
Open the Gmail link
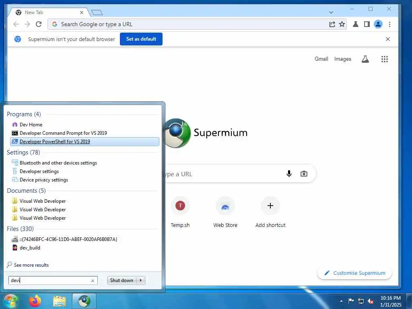click(321, 59)
